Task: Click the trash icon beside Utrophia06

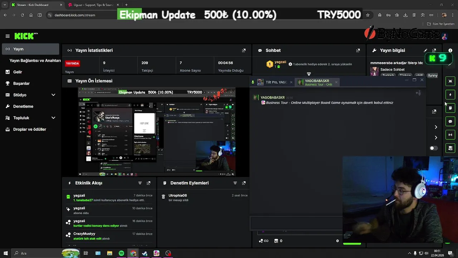Action: [163, 197]
